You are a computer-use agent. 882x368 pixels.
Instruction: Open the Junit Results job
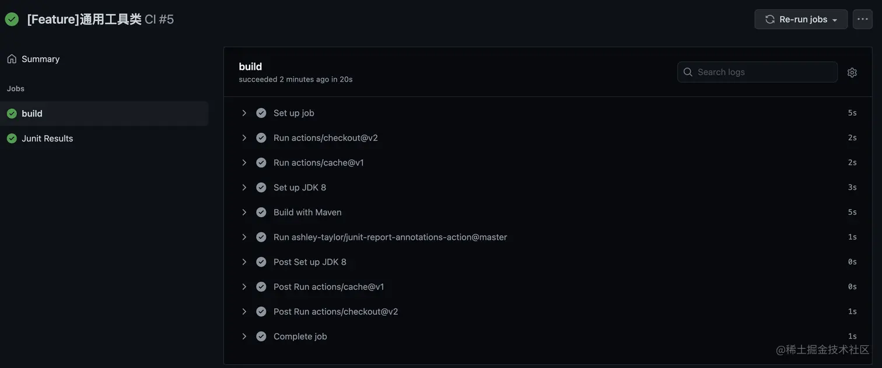coord(47,139)
